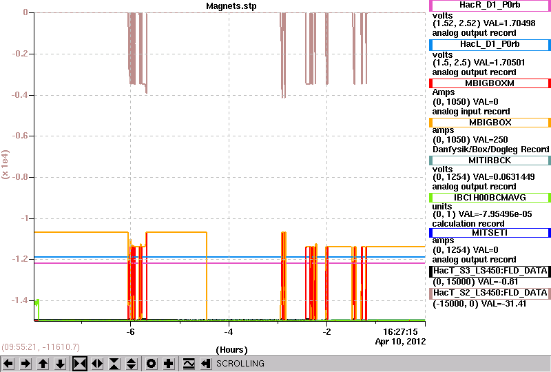Click the Magnets.stp graph title
Screen dimensions: 551x372
231,6
